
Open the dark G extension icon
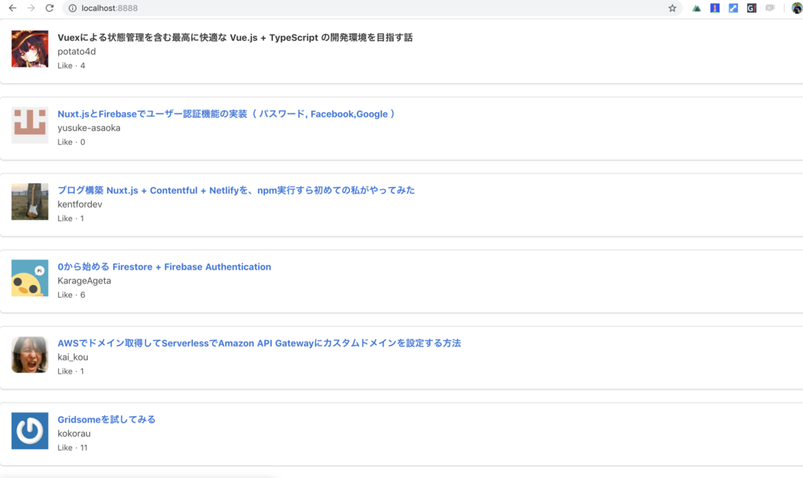click(x=752, y=8)
